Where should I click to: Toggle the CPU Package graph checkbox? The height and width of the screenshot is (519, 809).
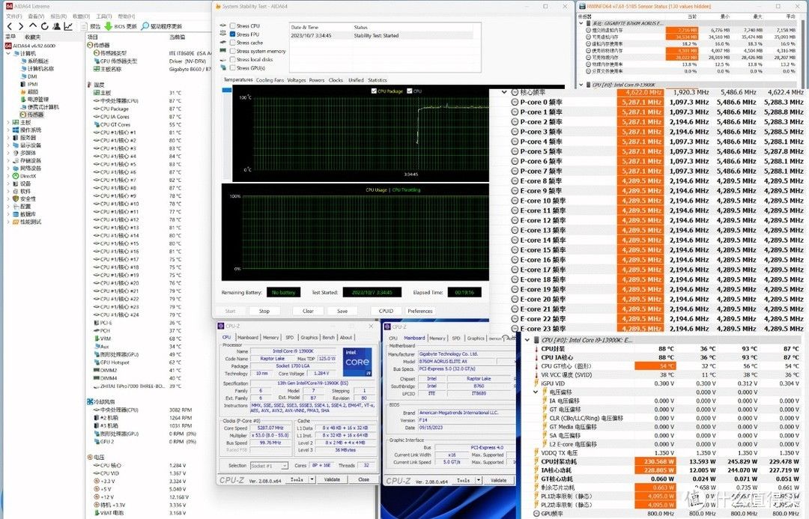[374, 91]
